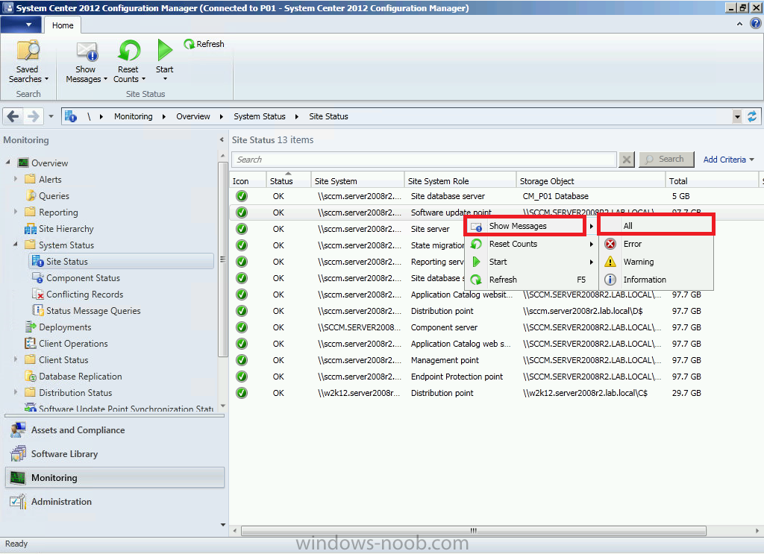The width and height of the screenshot is (764, 554).
Task: Click the green OK icon for Endpoint Protection point
Action: pos(242,377)
